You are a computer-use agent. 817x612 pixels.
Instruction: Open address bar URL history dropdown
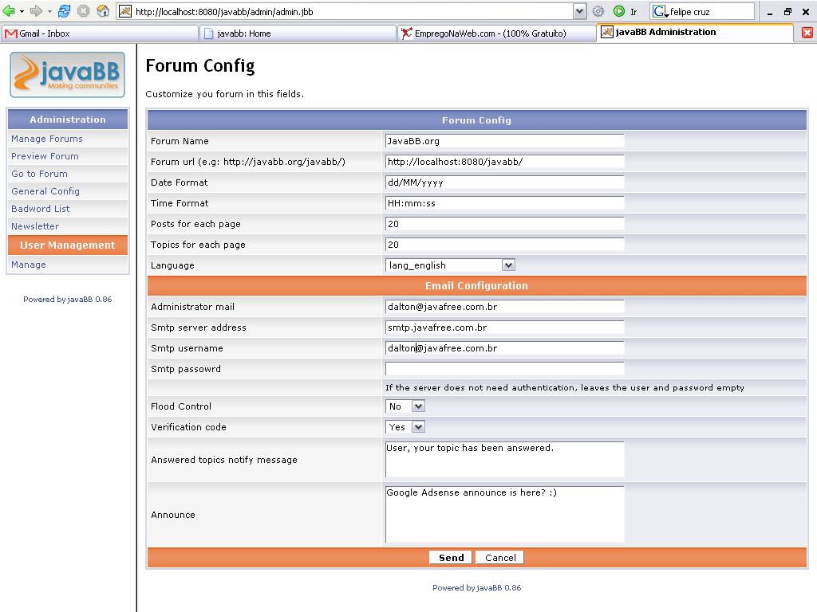(580, 11)
